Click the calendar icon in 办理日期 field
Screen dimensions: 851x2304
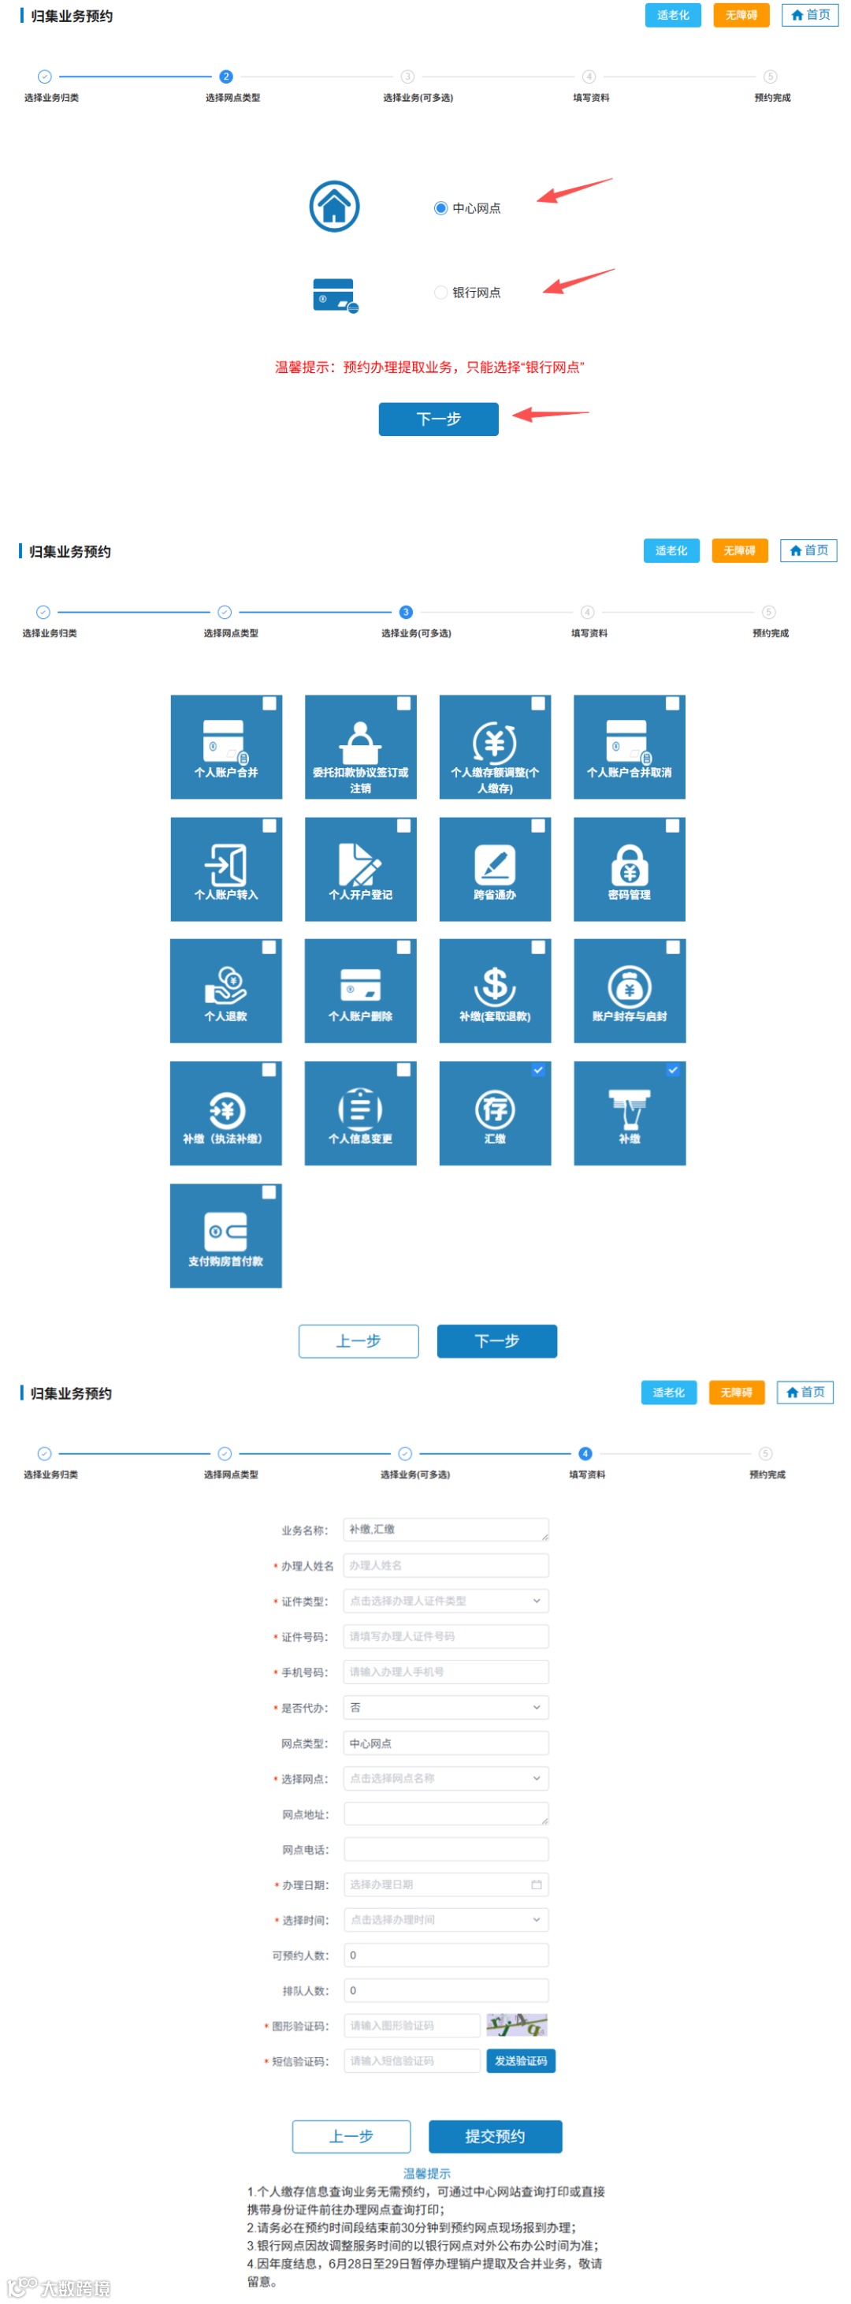coord(537,1885)
